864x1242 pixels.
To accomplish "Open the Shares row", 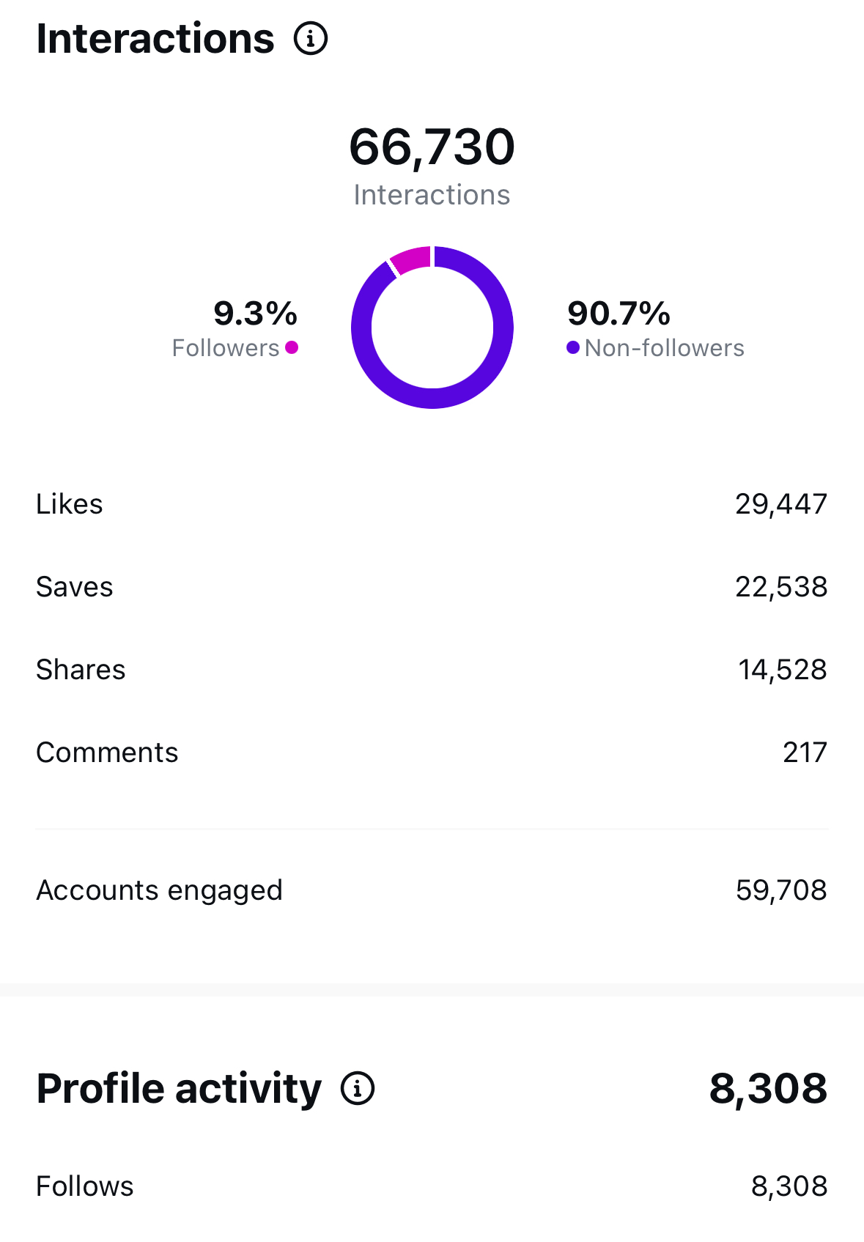I will pos(432,670).
